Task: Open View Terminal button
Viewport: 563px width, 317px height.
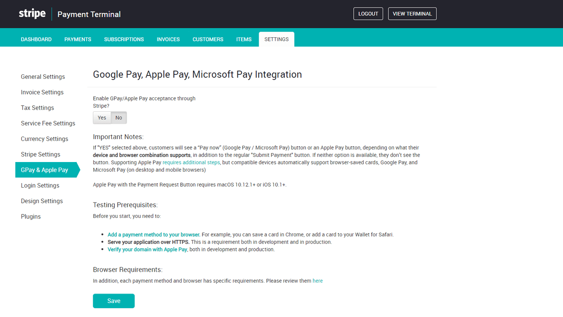Action: coord(412,14)
